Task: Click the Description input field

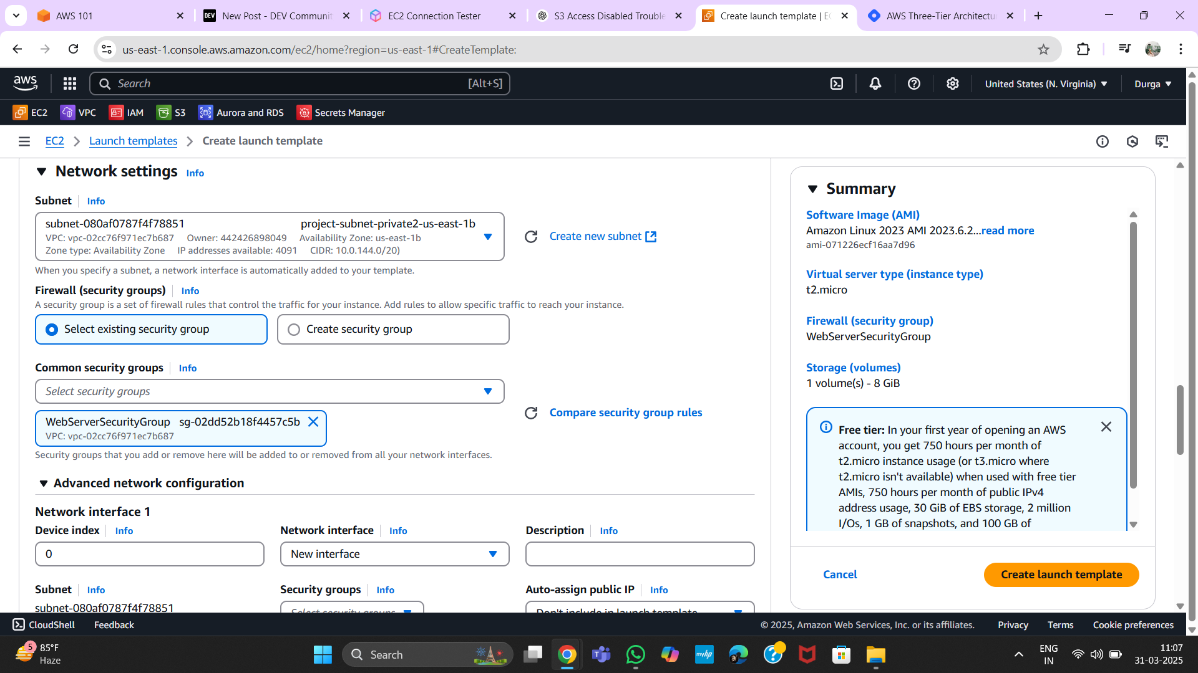Action: pos(640,554)
